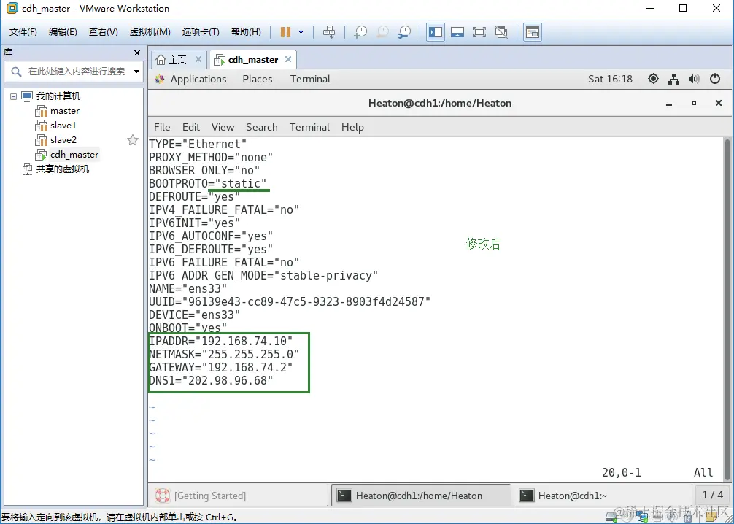
Task: Switch to [Getting Started] taskbar window
Action: 239,496
